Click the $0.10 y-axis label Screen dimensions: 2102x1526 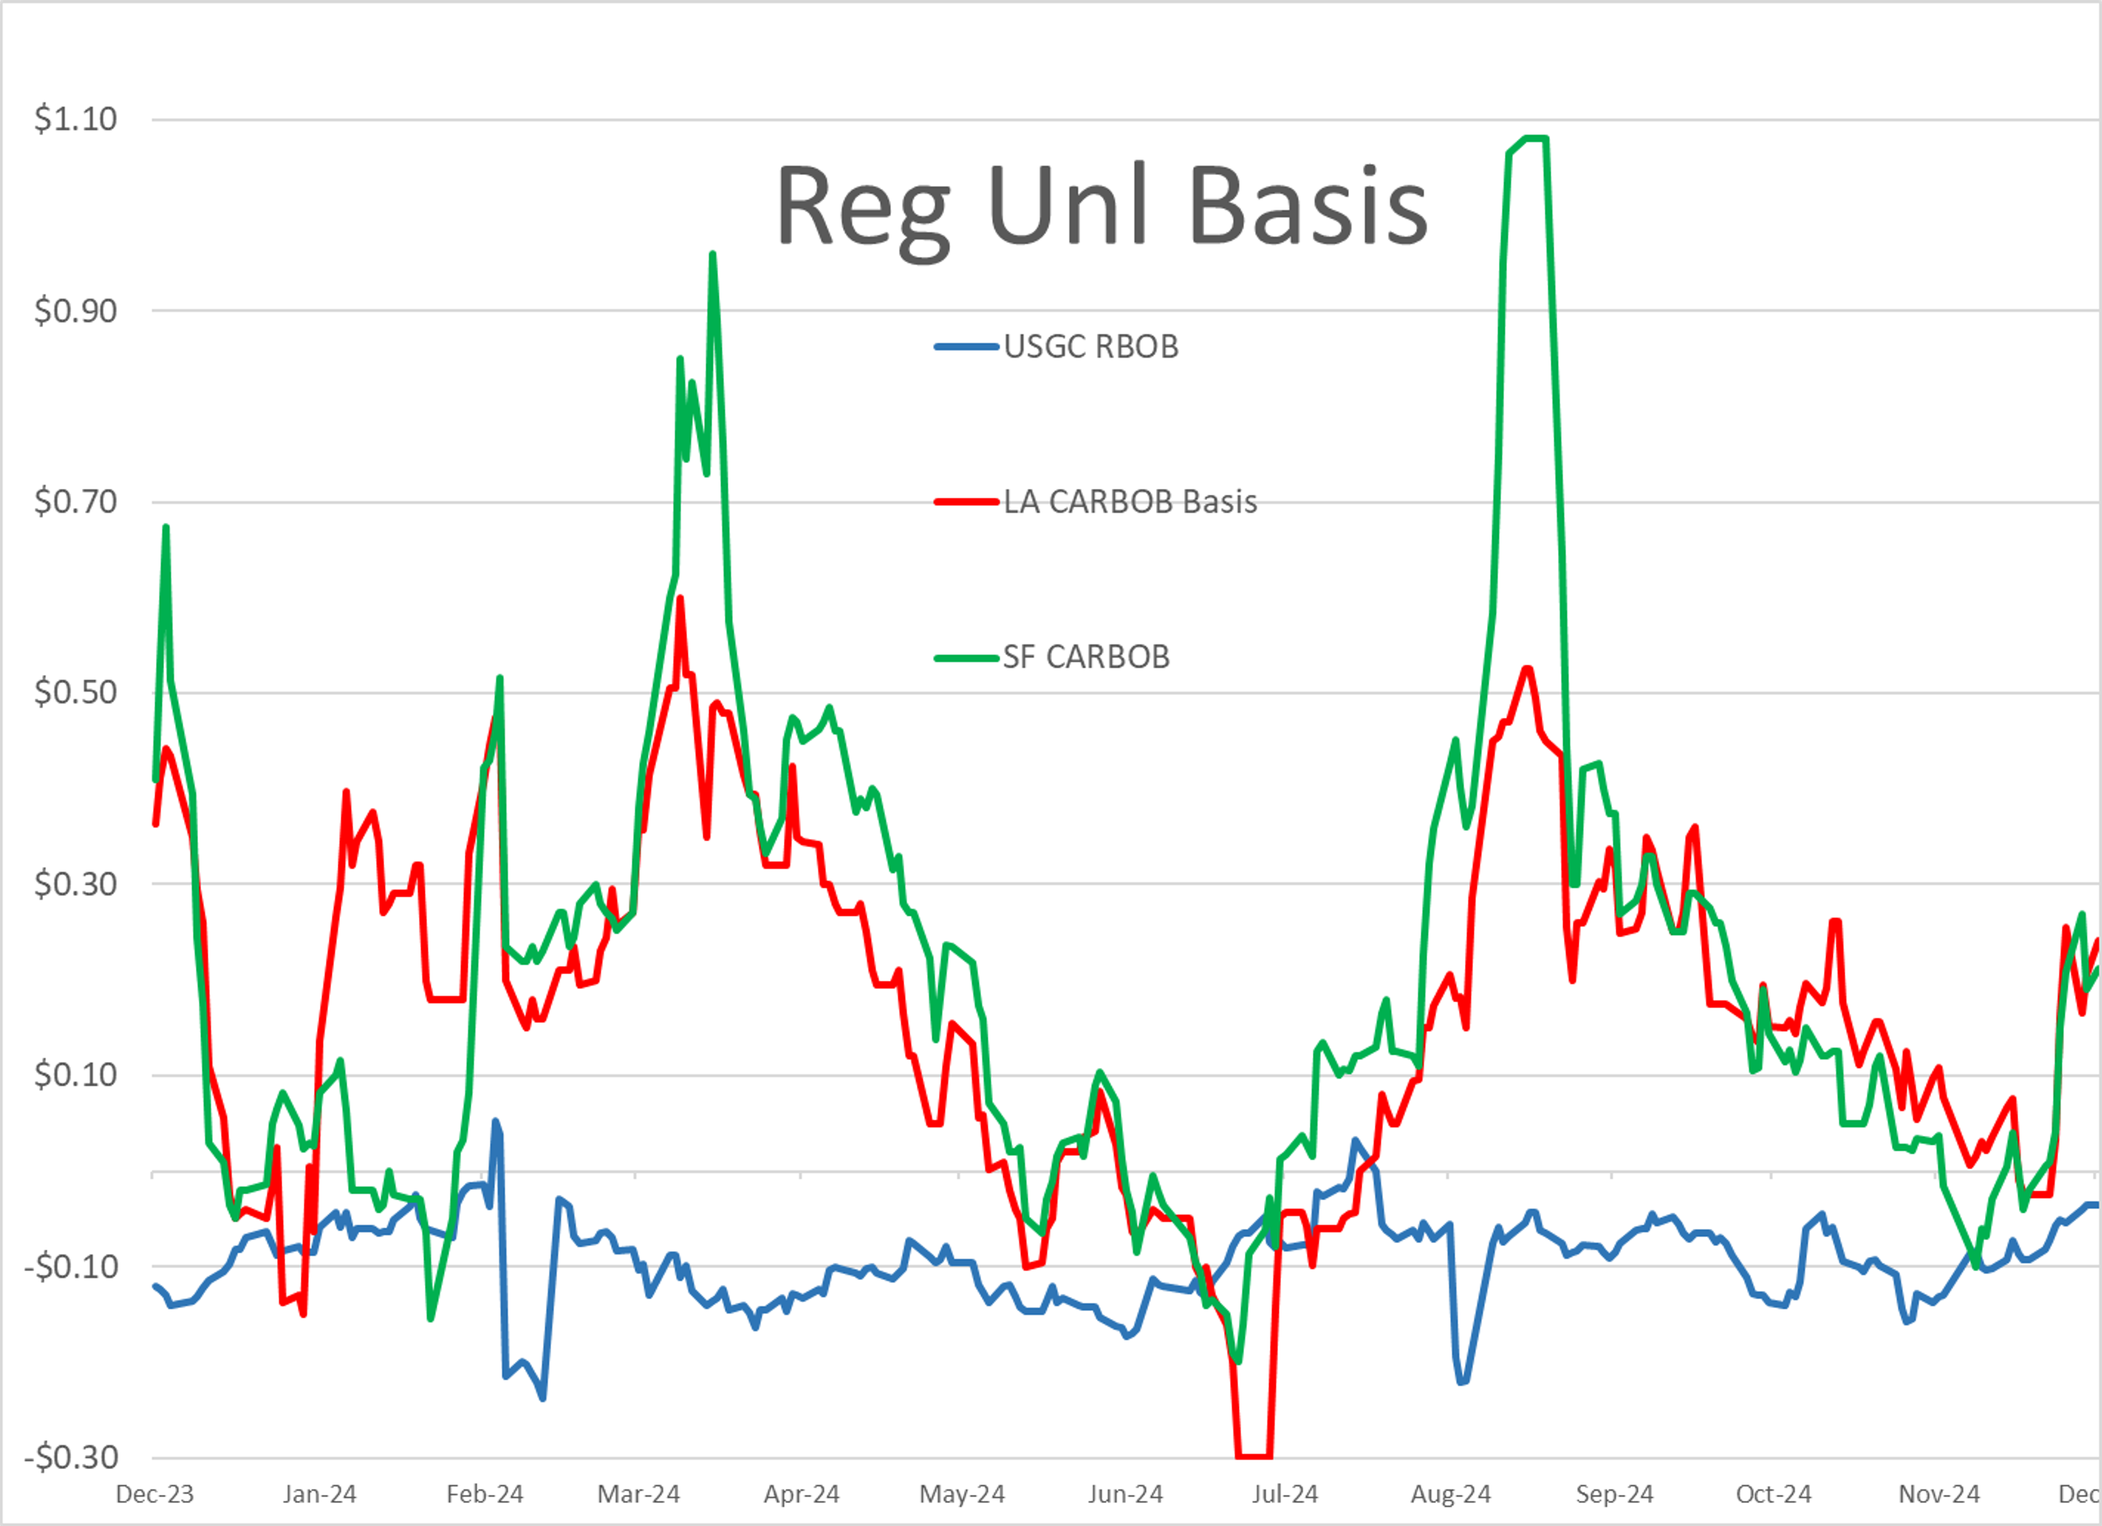click(76, 1076)
